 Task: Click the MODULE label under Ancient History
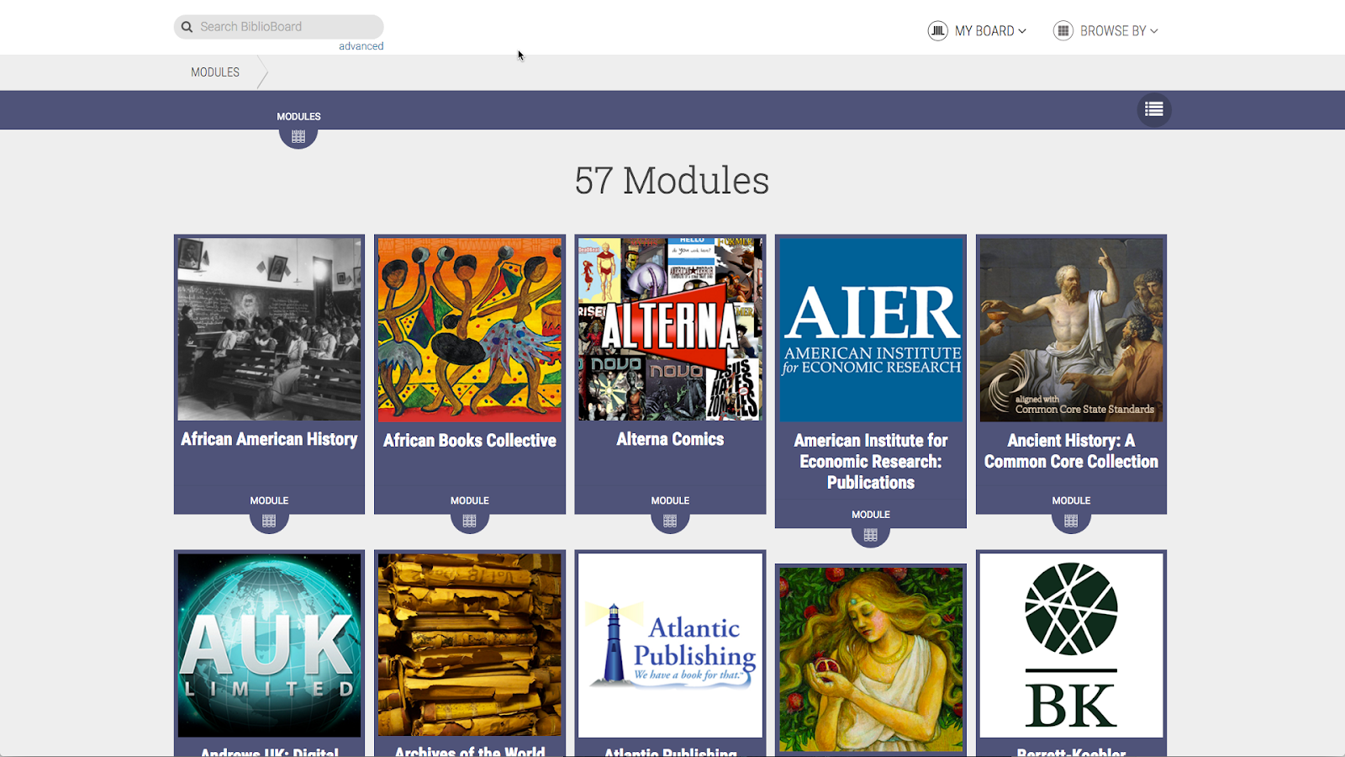click(1071, 500)
